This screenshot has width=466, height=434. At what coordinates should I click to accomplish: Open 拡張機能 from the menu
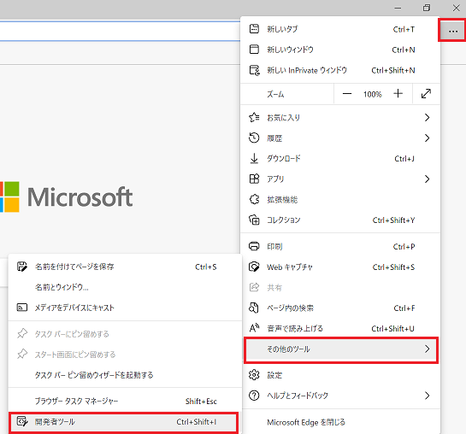point(340,199)
